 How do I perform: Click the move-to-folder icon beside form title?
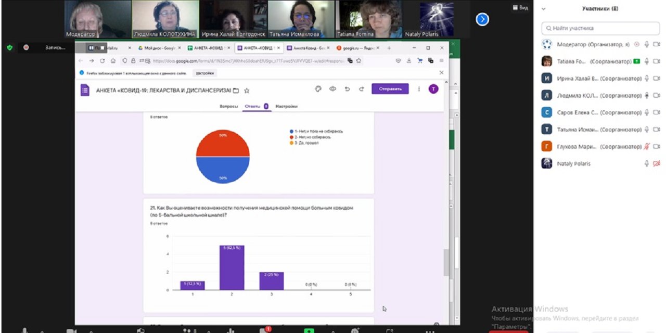click(x=236, y=90)
